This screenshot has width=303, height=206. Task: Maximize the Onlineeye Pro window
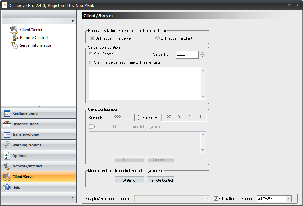(x=290, y=5)
